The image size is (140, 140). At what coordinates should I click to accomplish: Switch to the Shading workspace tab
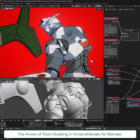coord(64,3)
